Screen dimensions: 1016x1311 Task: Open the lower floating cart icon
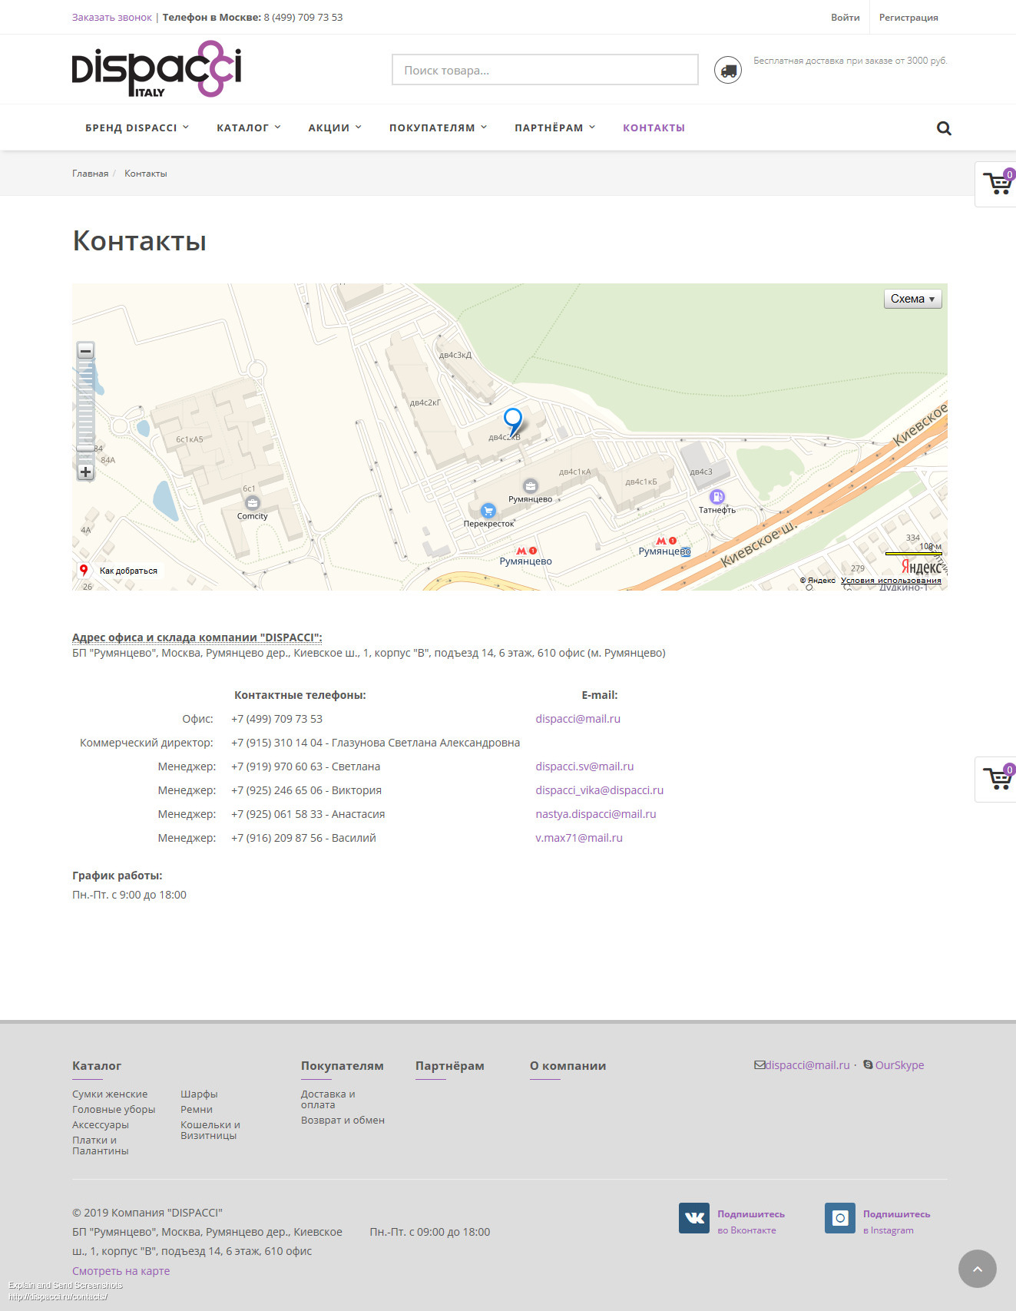coord(999,779)
